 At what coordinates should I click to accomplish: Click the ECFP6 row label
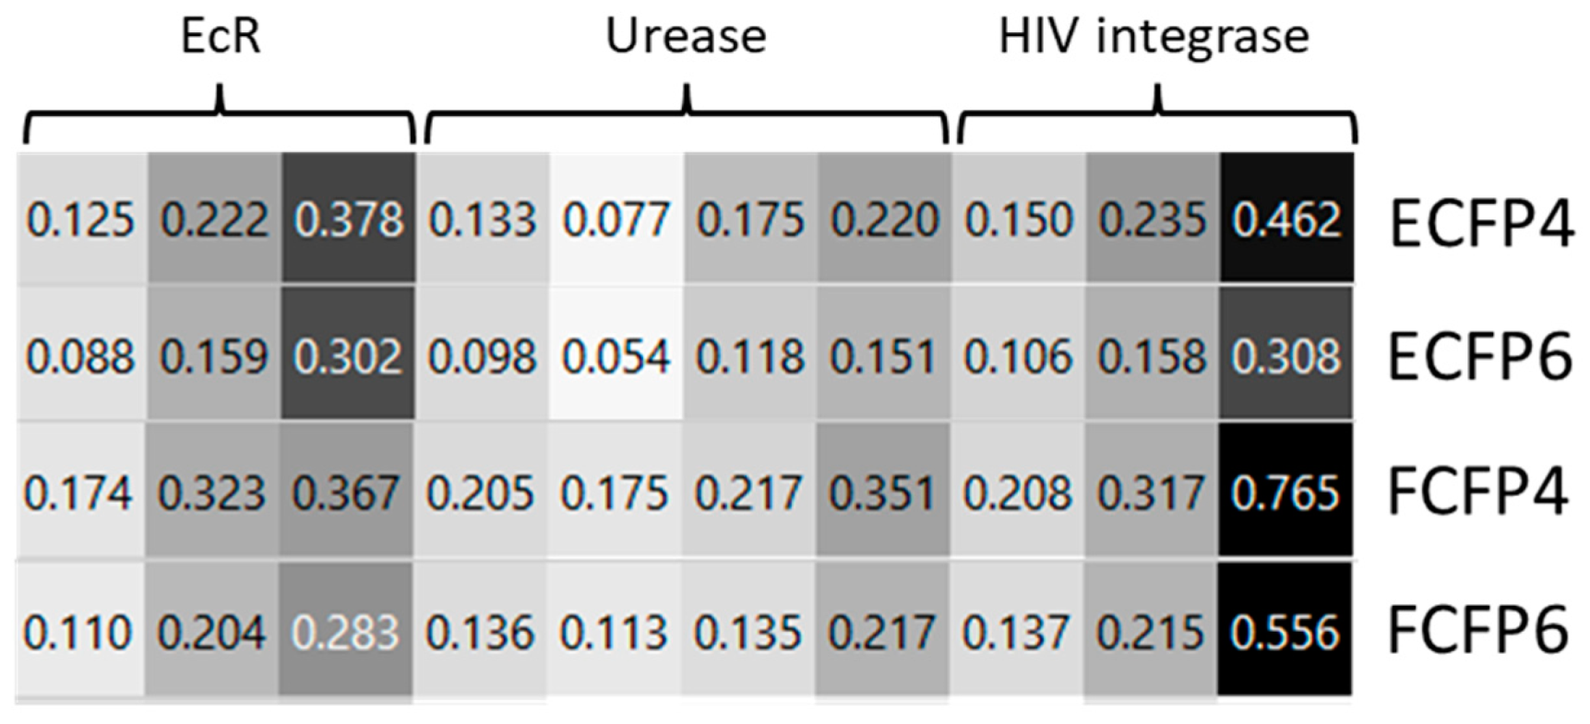click(x=1480, y=358)
